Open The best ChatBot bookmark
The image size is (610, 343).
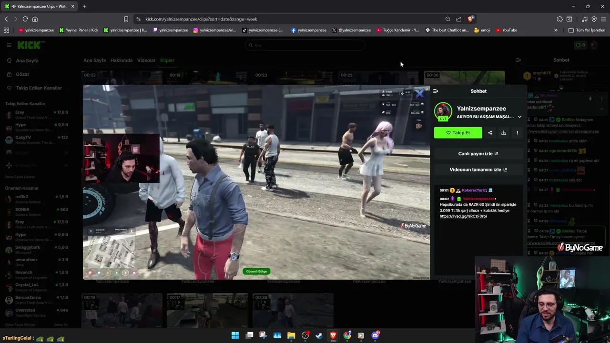coord(447,30)
